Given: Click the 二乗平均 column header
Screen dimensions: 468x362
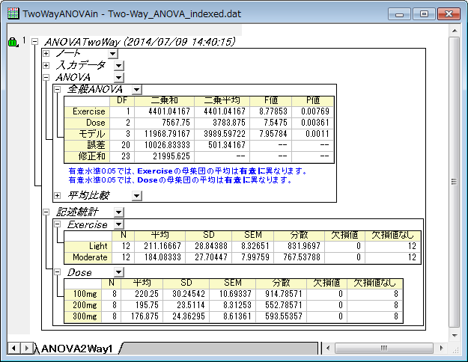Looking at the screenshot, I should click(x=222, y=101).
